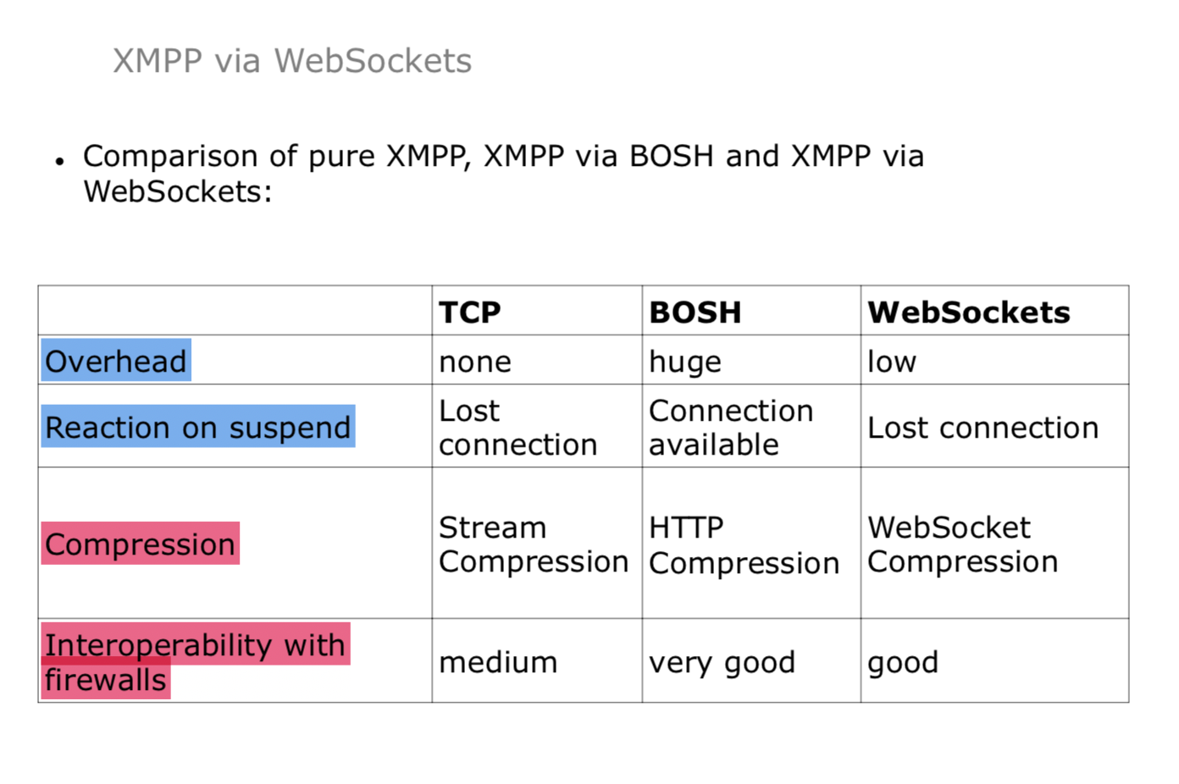
Task: Click the "medium" firewall interoperability cell
Action: tap(498, 662)
